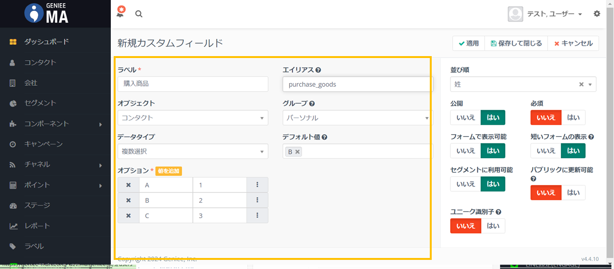Set パブリックに更新可能 to はい
The image size is (614, 269).
[x=573, y=193]
